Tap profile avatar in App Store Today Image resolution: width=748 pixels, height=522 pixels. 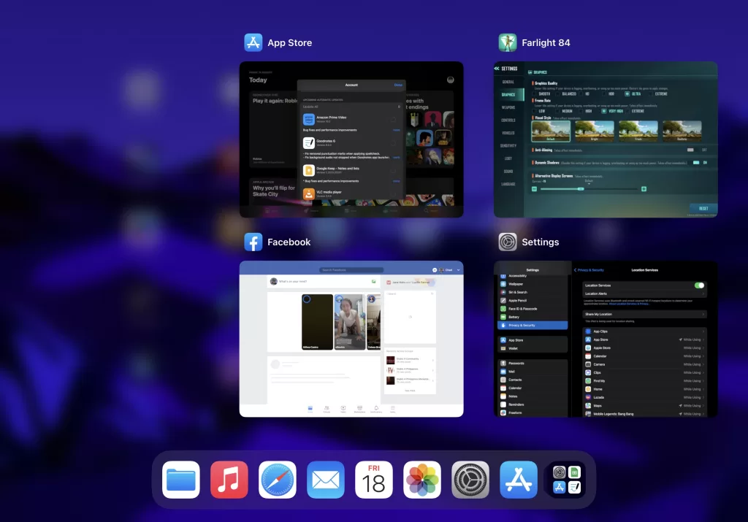(x=450, y=80)
